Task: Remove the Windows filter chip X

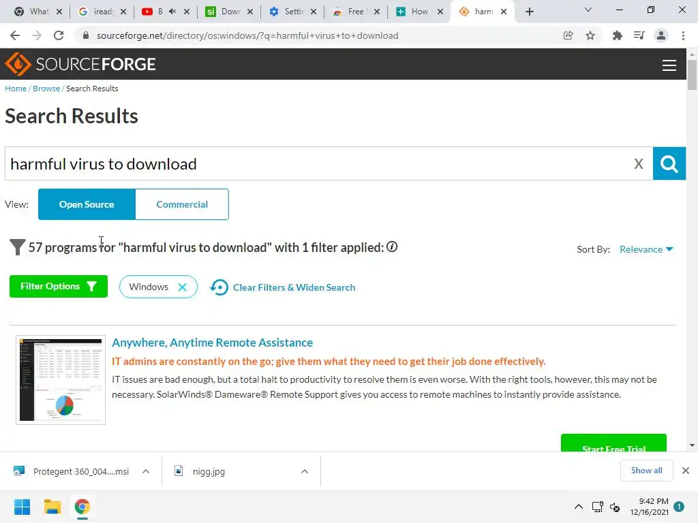Action: click(182, 287)
